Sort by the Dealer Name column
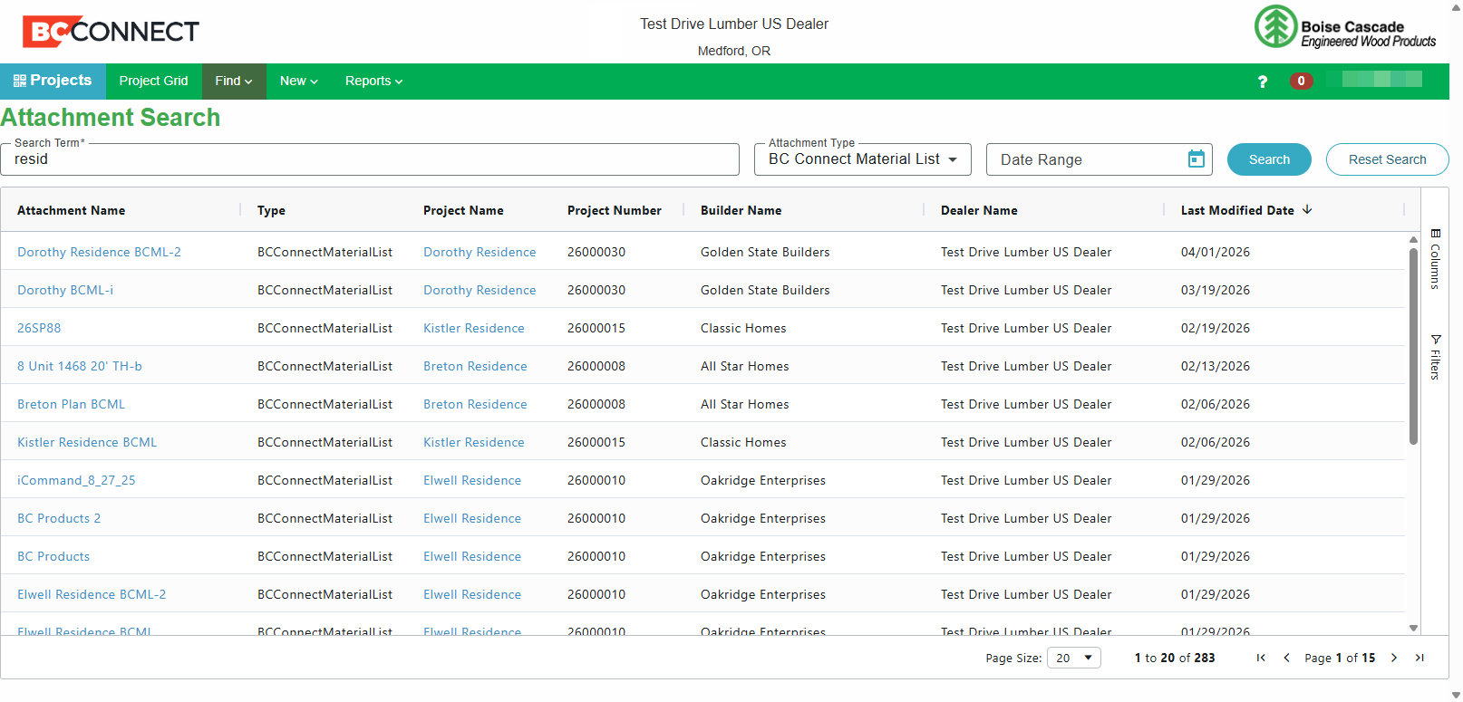 tap(979, 210)
